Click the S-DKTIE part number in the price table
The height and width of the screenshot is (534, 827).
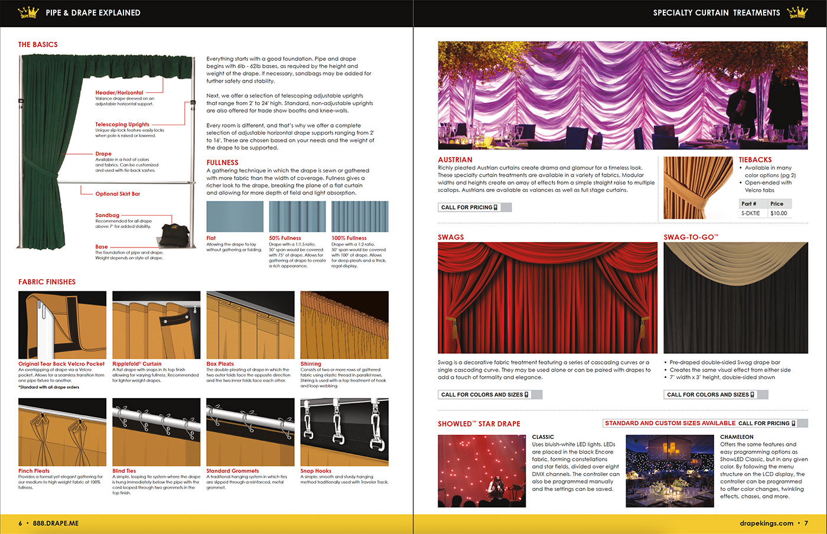pyautogui.click(x=752, y=213)
